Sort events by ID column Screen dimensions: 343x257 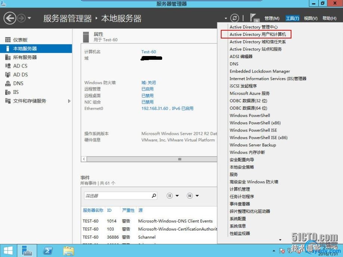point(109,210)
